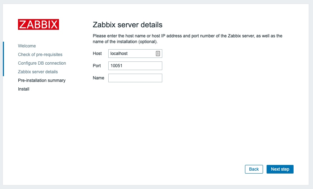Click the Name field label
The width and height of the screenshot is (313, 189).
click(98, 78)
